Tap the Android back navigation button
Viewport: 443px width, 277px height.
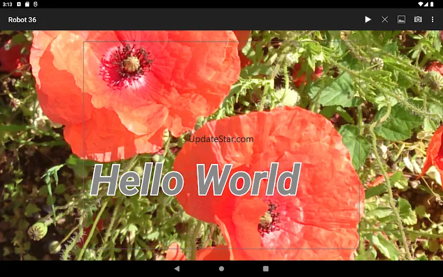coord(177,268)
